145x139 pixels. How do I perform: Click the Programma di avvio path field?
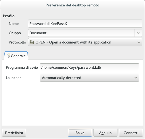click(x=89, y=67)
